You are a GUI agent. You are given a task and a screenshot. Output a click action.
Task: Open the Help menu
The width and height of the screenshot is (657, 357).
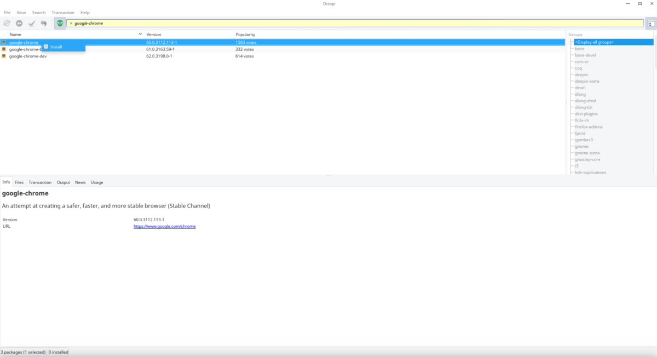point(85,12)
